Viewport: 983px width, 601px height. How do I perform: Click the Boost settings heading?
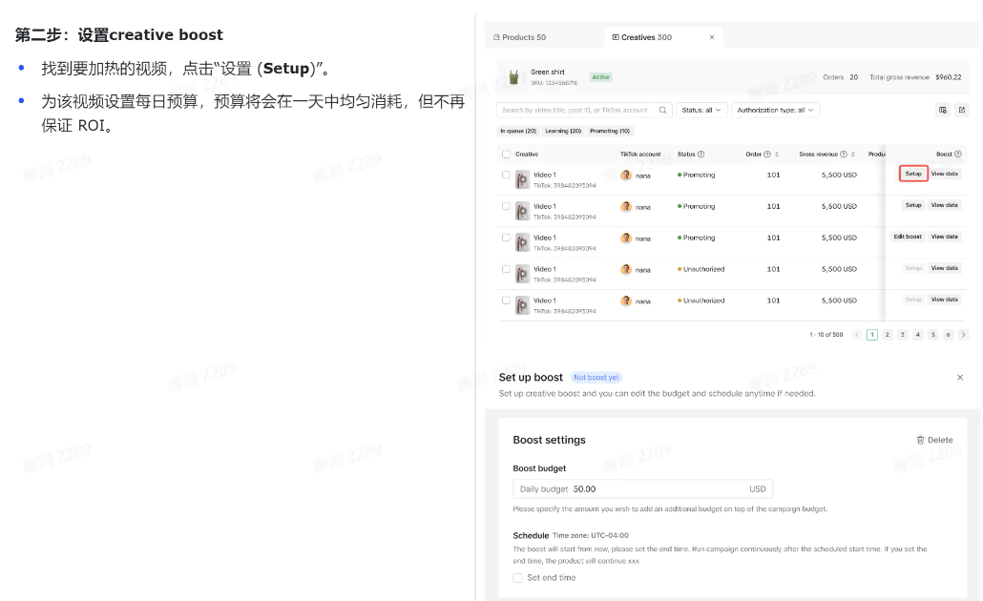[549, 440]
